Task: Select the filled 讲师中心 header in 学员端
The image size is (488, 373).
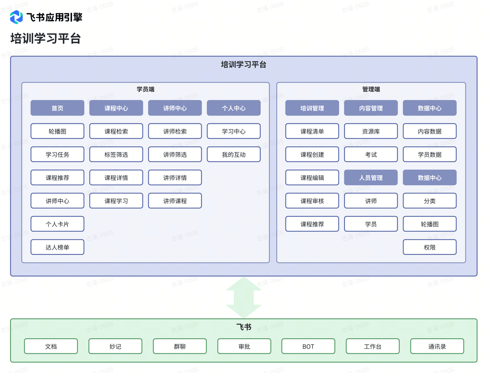Action: [175, 108]
